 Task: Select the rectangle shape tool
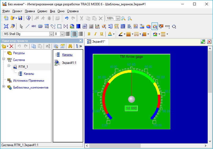[59, 26]
